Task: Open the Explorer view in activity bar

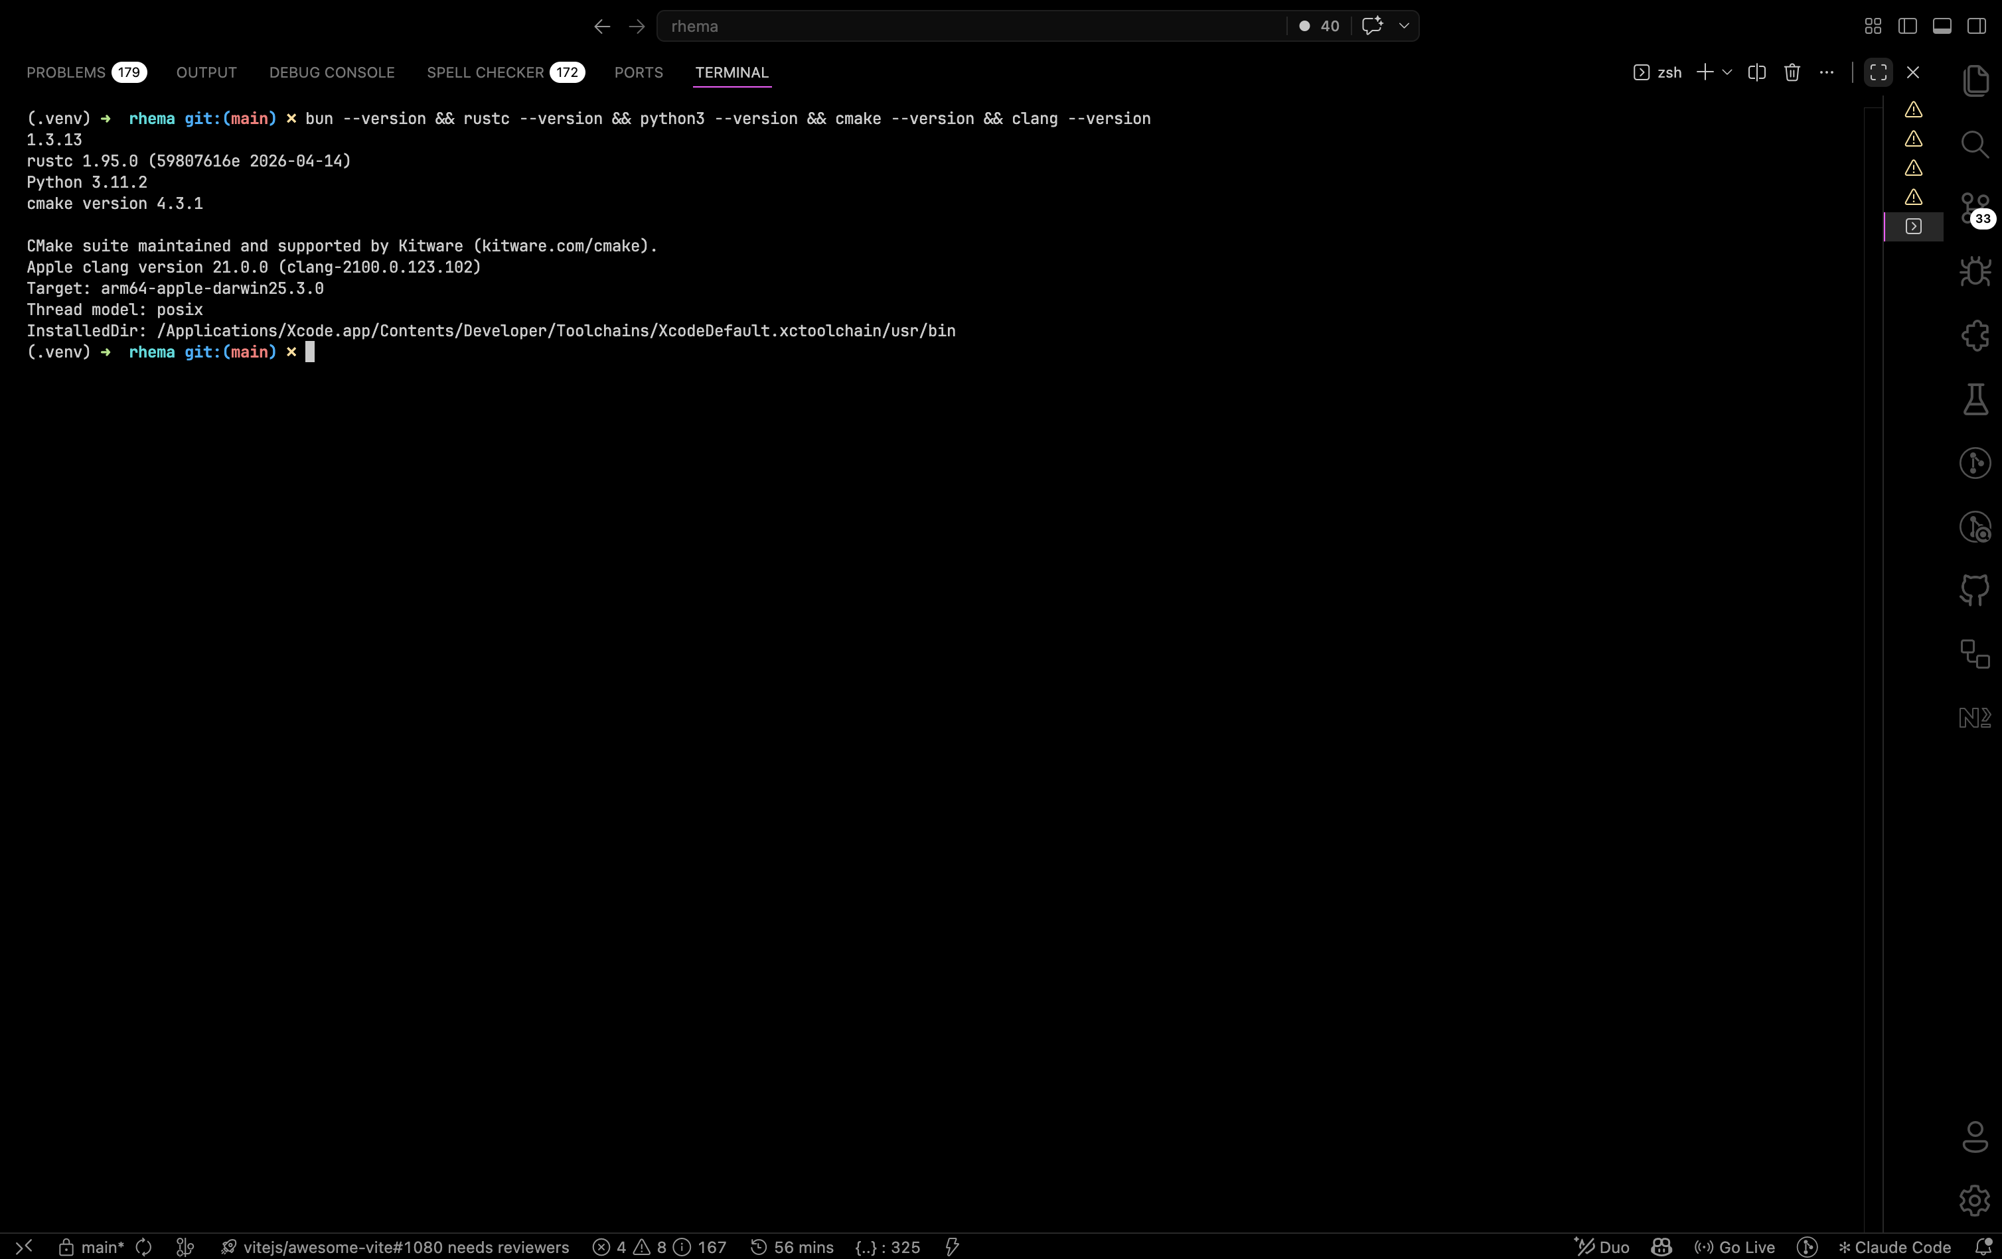Action: click(x=1975, y=80)
